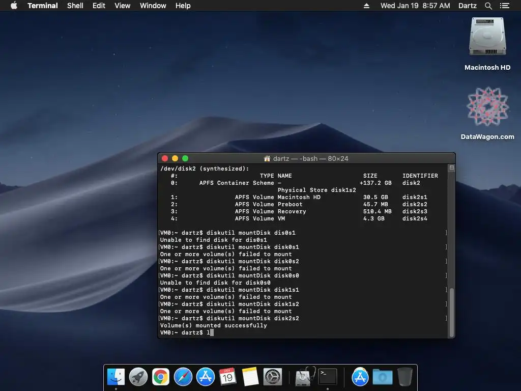The image size is (521, 391).
Task: Click the 'APFS Volume Recovery' row
Action: (299, 211)
